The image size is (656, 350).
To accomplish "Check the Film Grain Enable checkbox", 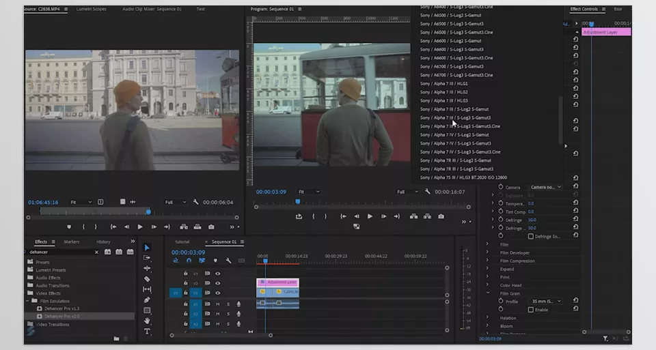I will [530, 310].
